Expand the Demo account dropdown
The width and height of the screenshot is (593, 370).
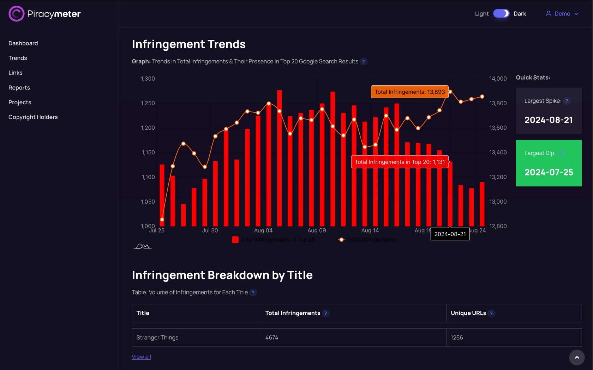pos(576,14)
